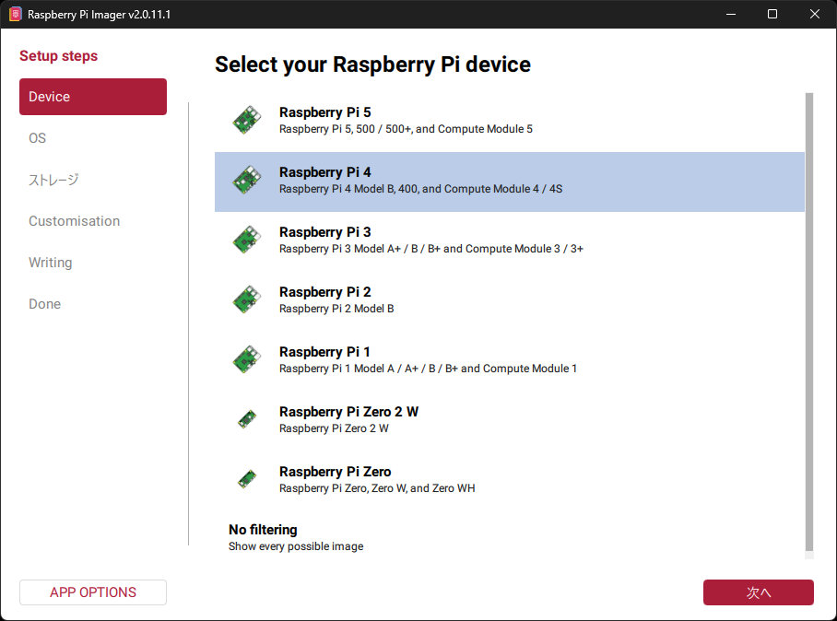
Task: Minimize the Raspberry Pi Imager window
Action: (731, 15)
